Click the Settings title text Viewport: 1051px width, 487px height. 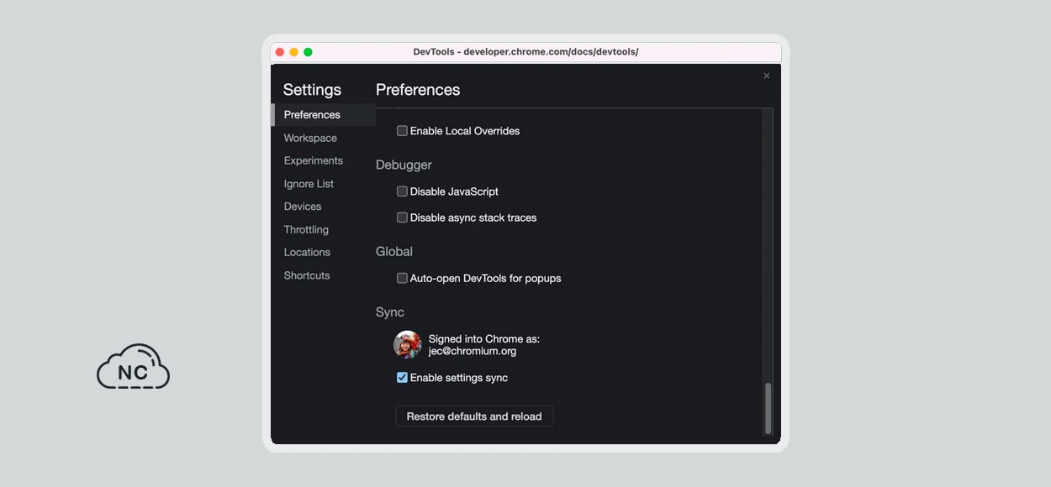click(x=312, y=90)
